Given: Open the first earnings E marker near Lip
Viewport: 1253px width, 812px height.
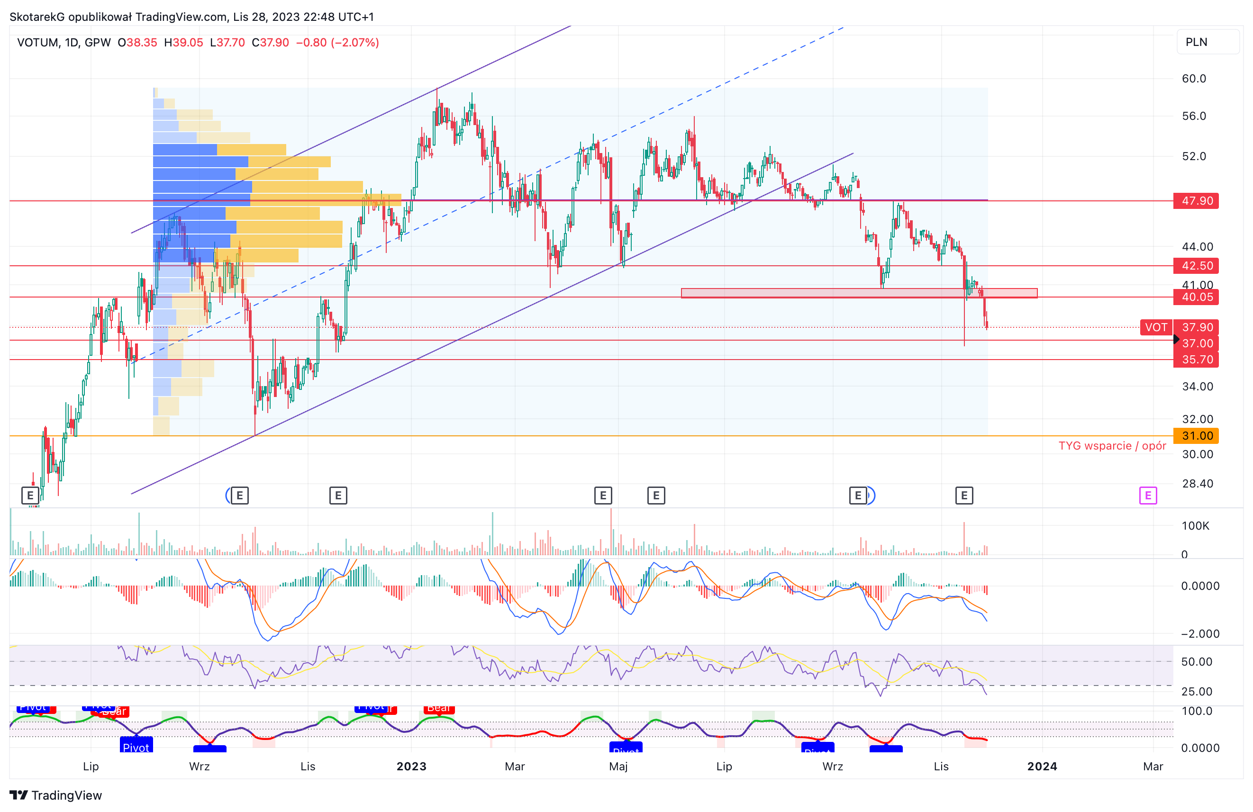Looking at the screenshot, I should (30, 495).
